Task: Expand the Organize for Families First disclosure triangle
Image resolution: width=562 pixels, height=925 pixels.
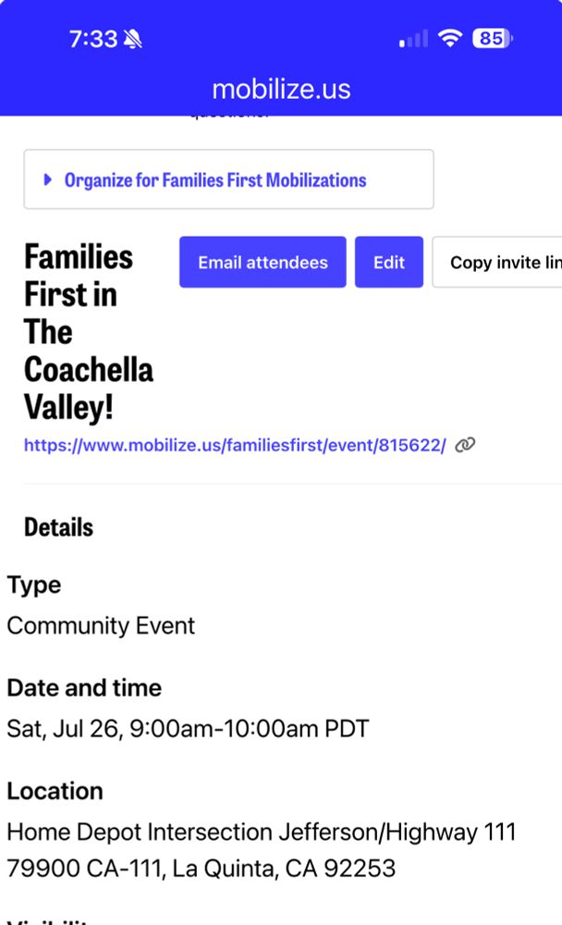Action: click(x=48, y=179)
